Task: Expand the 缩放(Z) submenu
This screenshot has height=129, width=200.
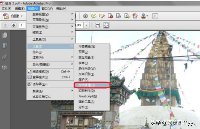Action: (51, 32)
